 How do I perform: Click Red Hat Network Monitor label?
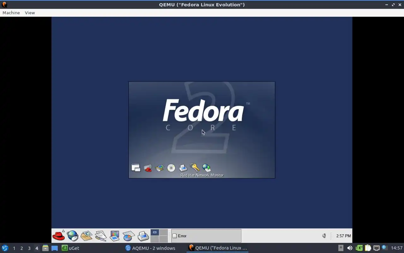(x=202, y=175)
